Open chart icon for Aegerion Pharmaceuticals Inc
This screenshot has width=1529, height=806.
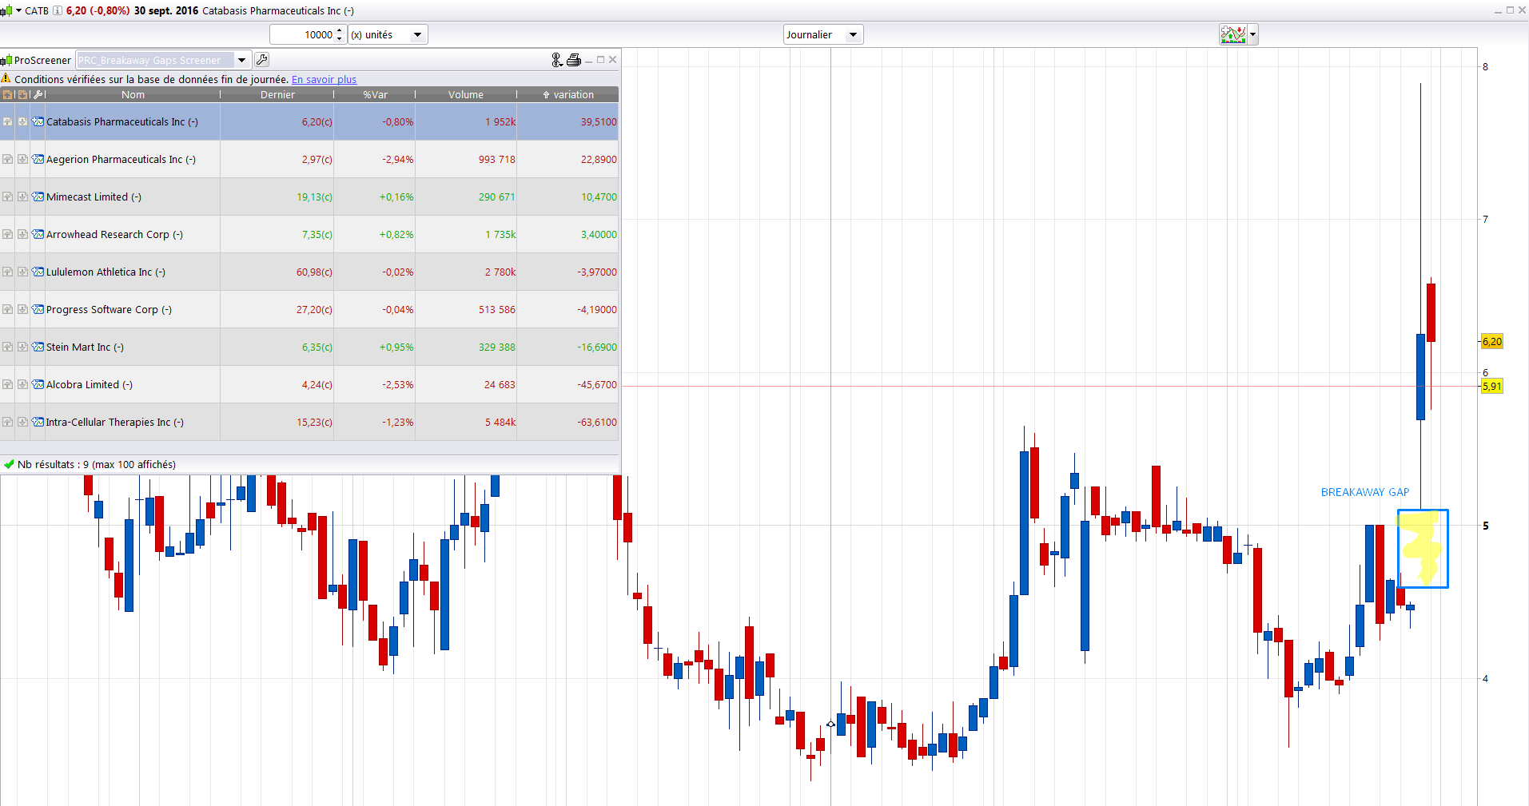(x=38, y=159)
